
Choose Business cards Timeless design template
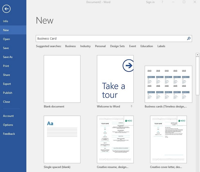pos(168,84)
